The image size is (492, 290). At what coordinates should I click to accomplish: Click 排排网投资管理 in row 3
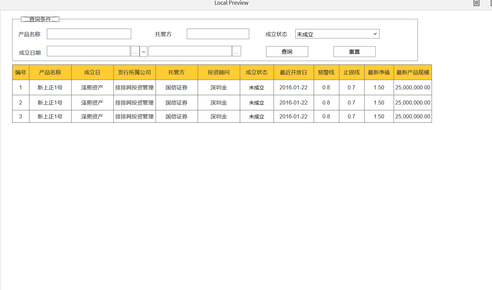pyautogui.click(x=135, y=116)
